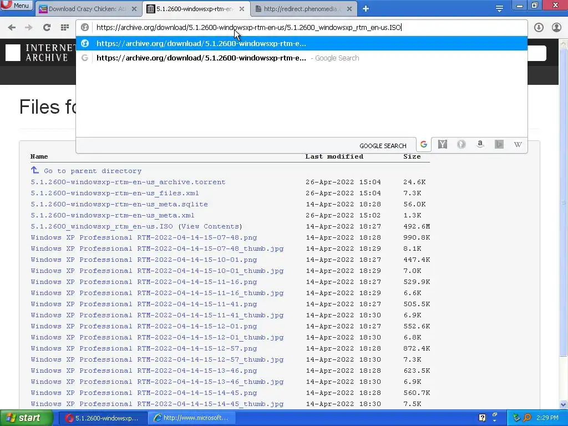The height and width of the screenshot is (426, 568).
Task: Open RTM-2022-04-14-15-12-57.png link
Action: tap(144, 348)
